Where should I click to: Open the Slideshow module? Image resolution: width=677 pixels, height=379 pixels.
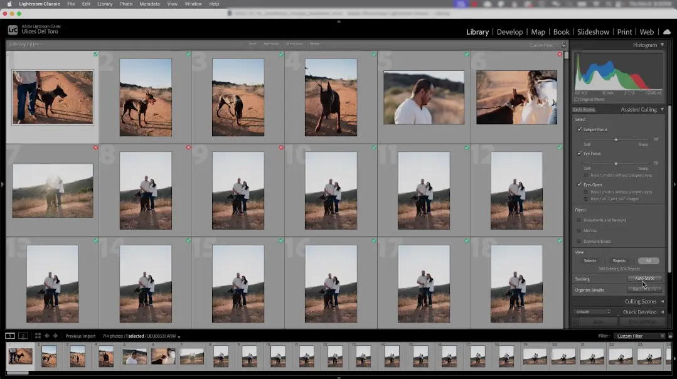pyautogui.click(x=593, y=32)
